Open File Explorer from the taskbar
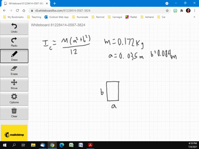The width and height of the screenshot is (199, 149). [33, 145]
